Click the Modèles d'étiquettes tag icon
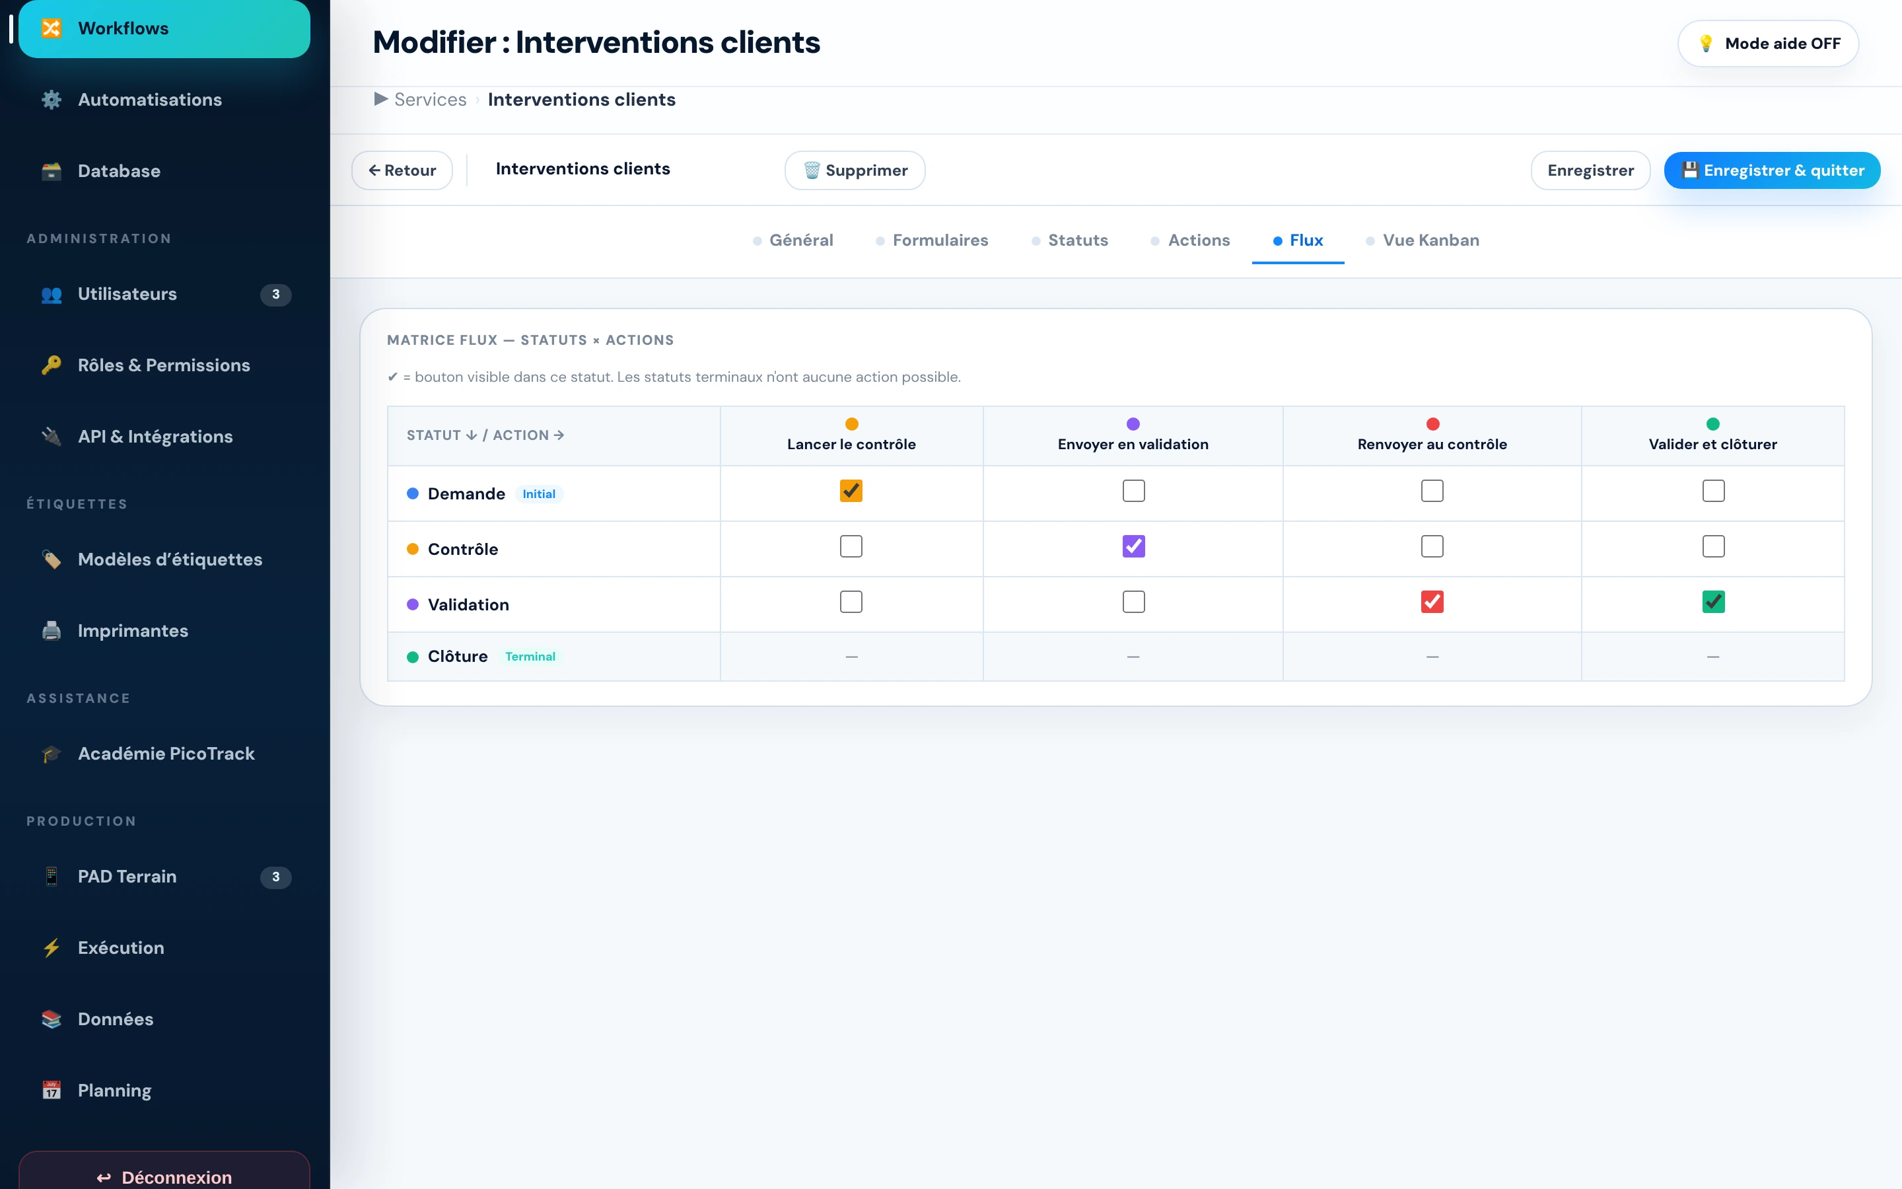1902x1189 pixels. (52, 560)
